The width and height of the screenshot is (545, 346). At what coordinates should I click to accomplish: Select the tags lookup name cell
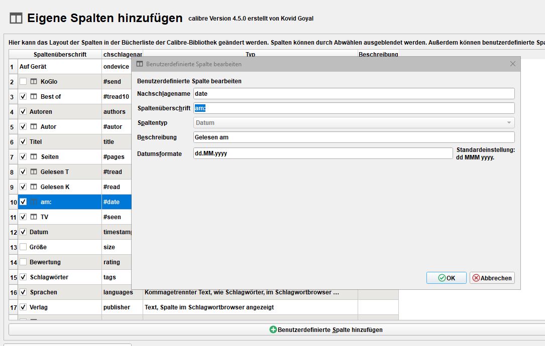click(x=117, y=277)
